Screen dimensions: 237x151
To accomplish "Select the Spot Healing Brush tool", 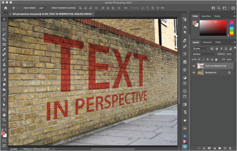I will 4,55.
